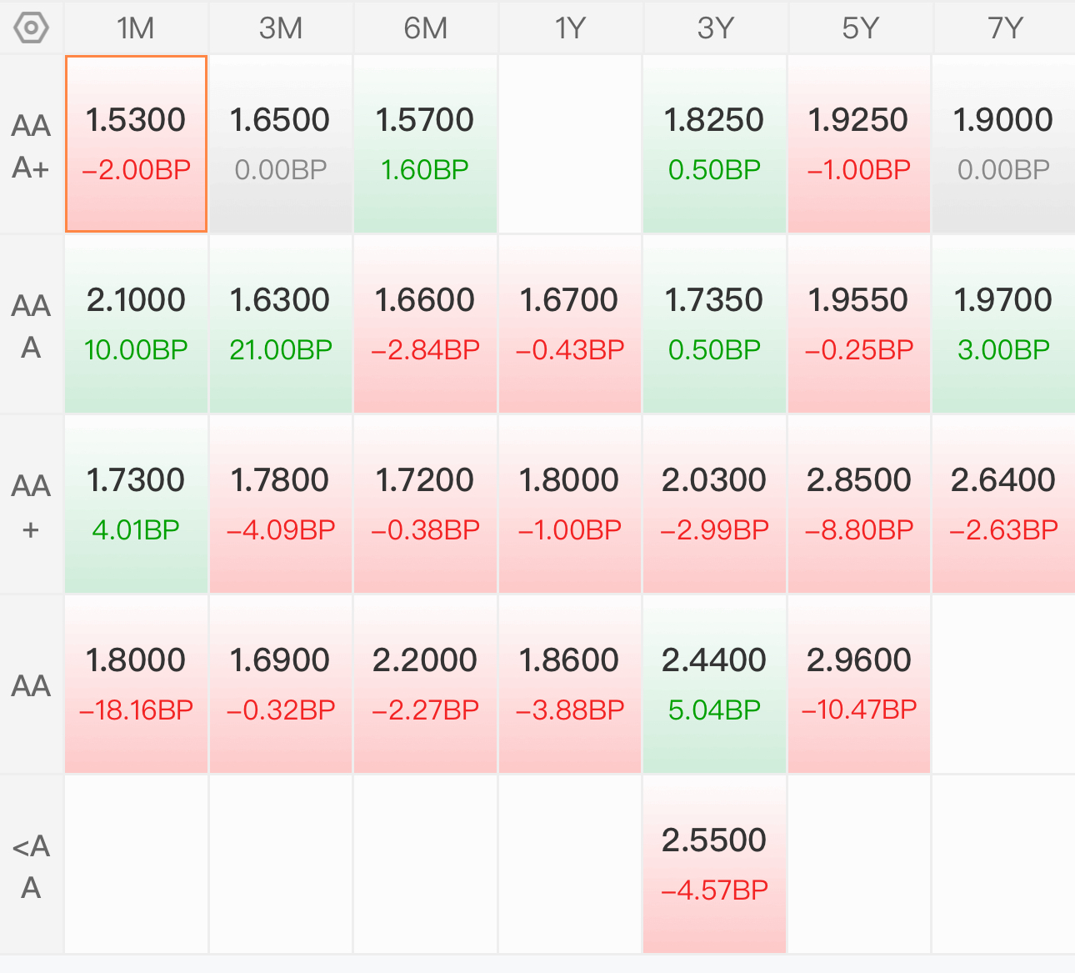
Task: Click the 2.5500 <AA 3Y cell
Action: 715,865
